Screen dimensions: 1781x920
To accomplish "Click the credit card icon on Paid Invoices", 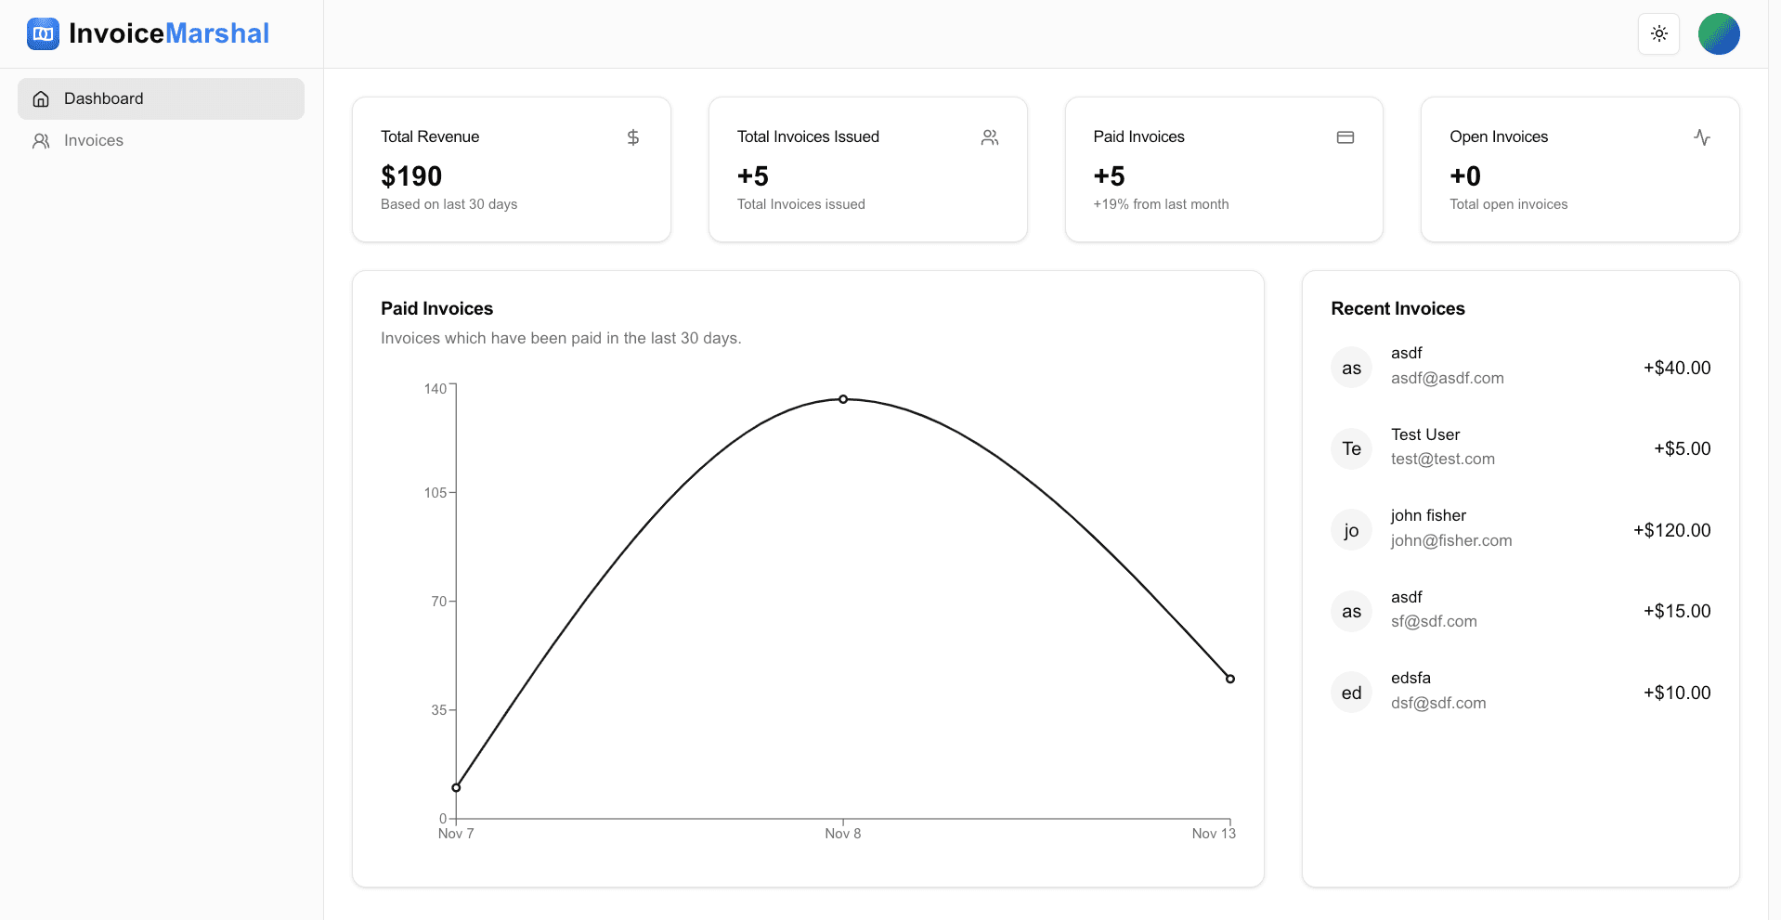I will coord(1345,137).
